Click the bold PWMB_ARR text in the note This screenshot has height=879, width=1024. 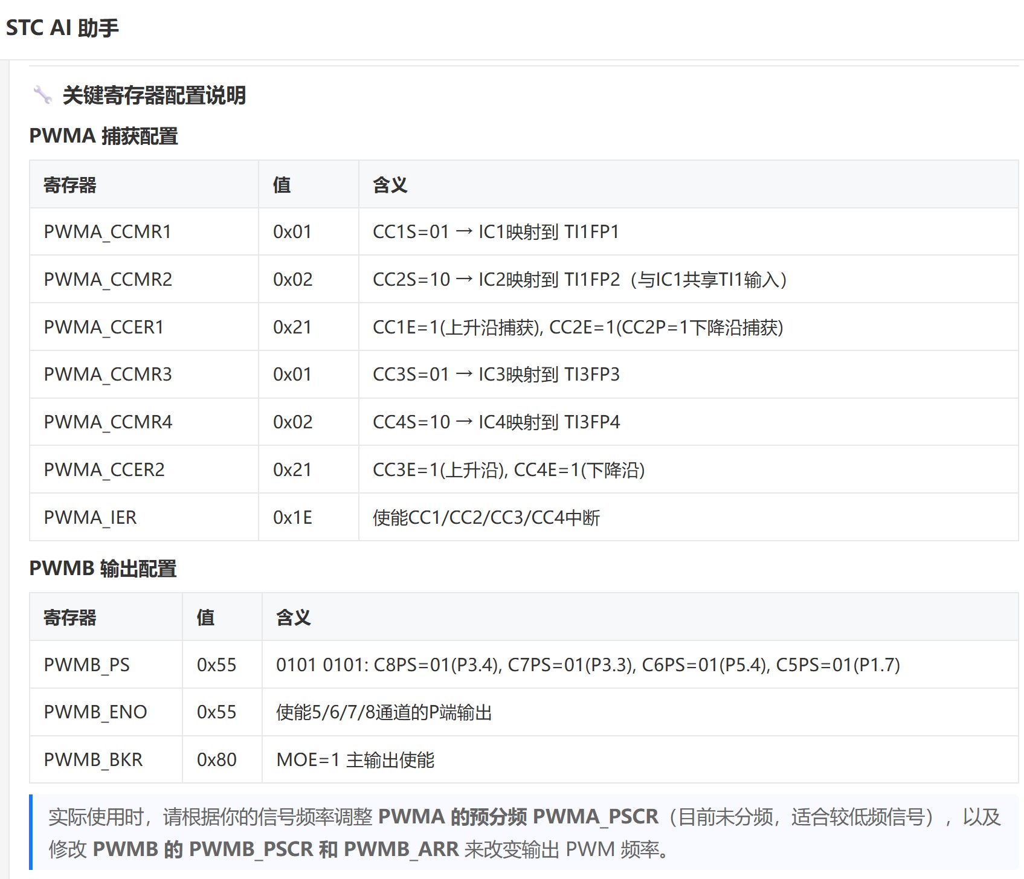coord(401,849)
